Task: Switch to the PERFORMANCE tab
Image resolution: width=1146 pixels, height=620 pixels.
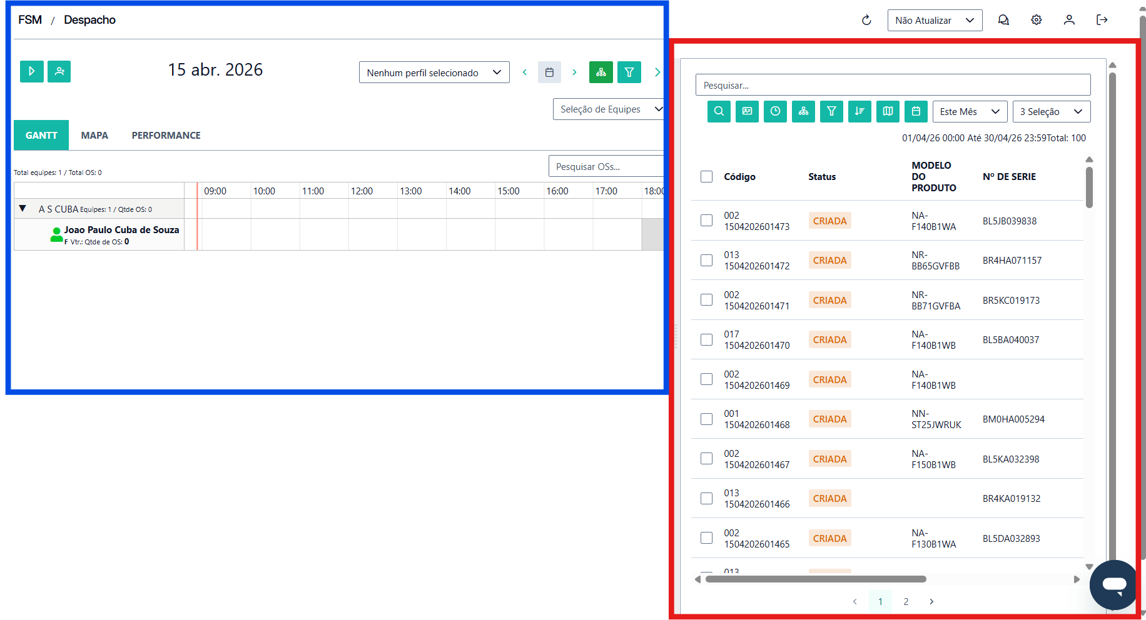Action: 166,136
